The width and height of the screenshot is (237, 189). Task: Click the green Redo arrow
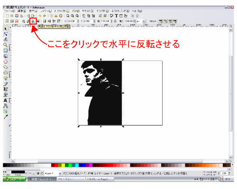tap(45, 16)
